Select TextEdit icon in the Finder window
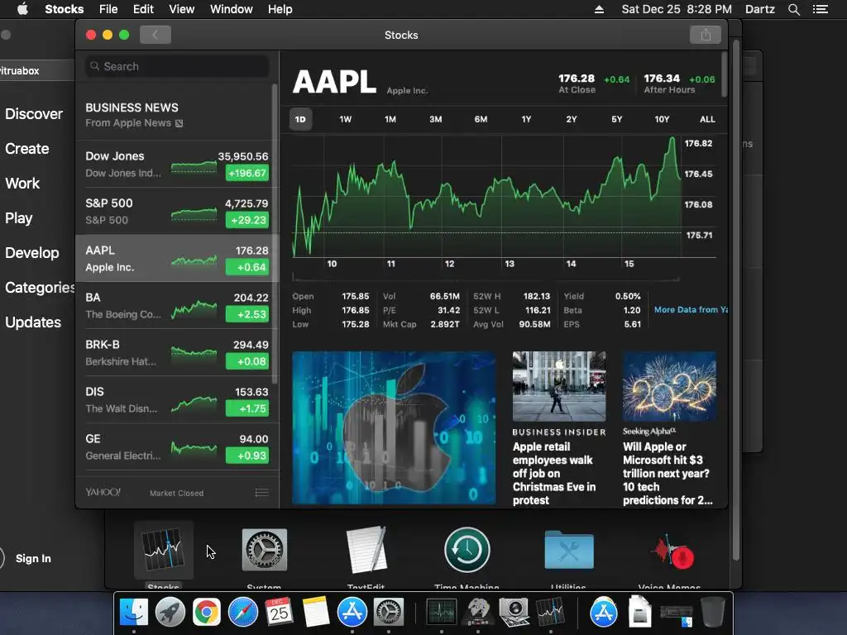Image resolution: width=847 pixels, height=635 pixels. [366, 550]
